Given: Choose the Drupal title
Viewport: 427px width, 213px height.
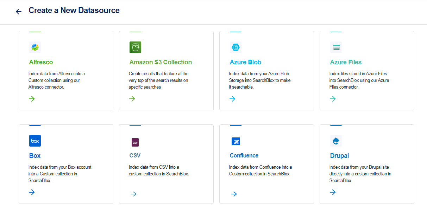Looking at the screenshot, I should (x=340, y=156).
